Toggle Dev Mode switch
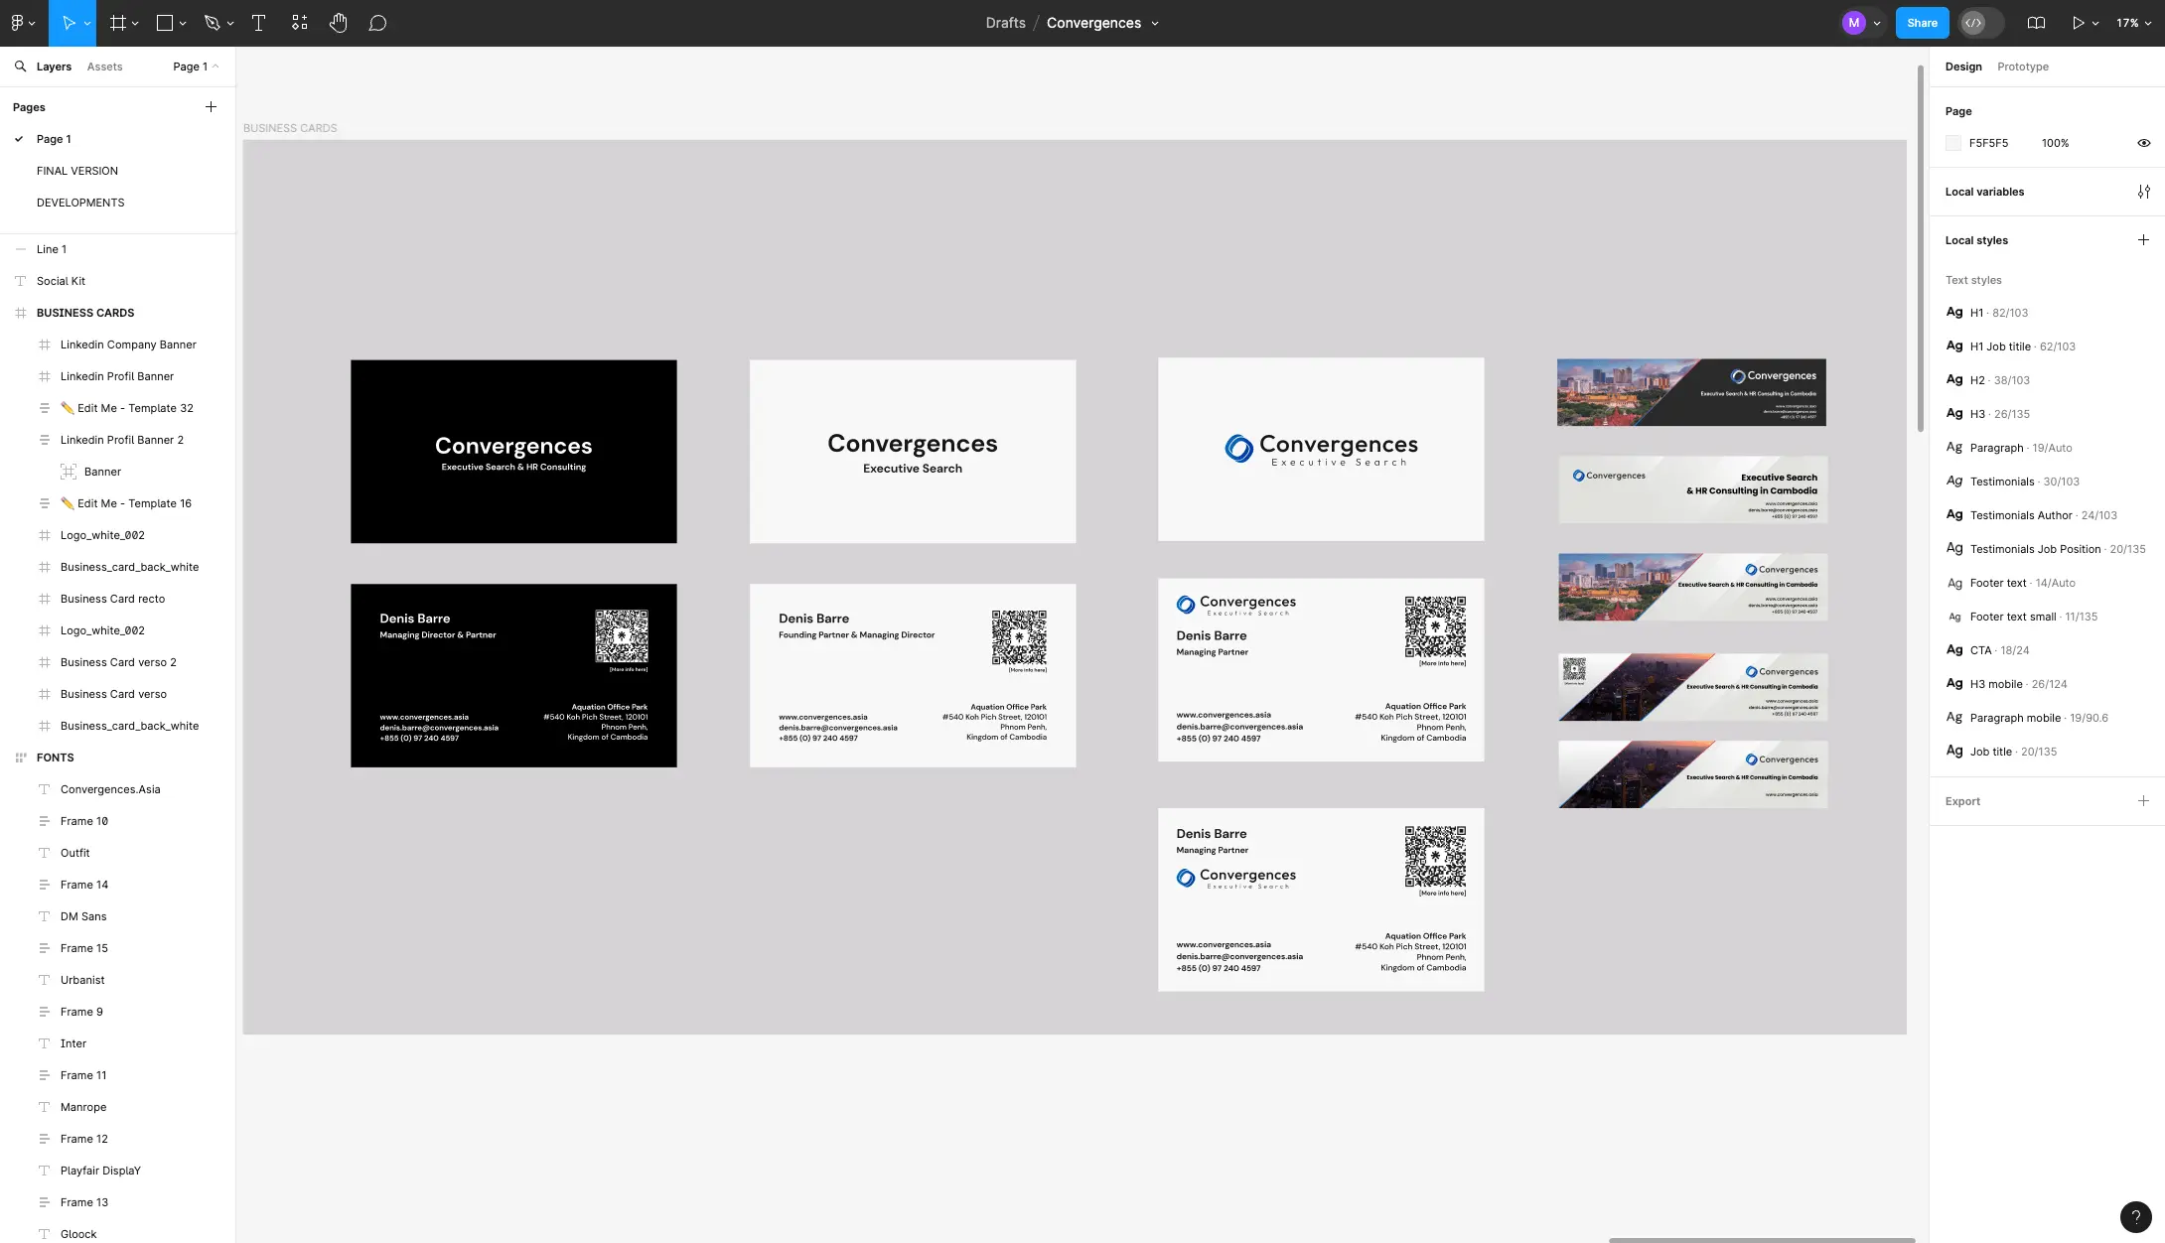Image resolution: width=2165 pixels, height=1243 pixels. pos(1980,23)
